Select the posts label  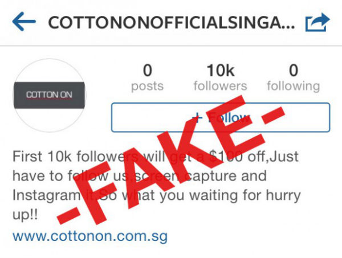coord(148,87)
